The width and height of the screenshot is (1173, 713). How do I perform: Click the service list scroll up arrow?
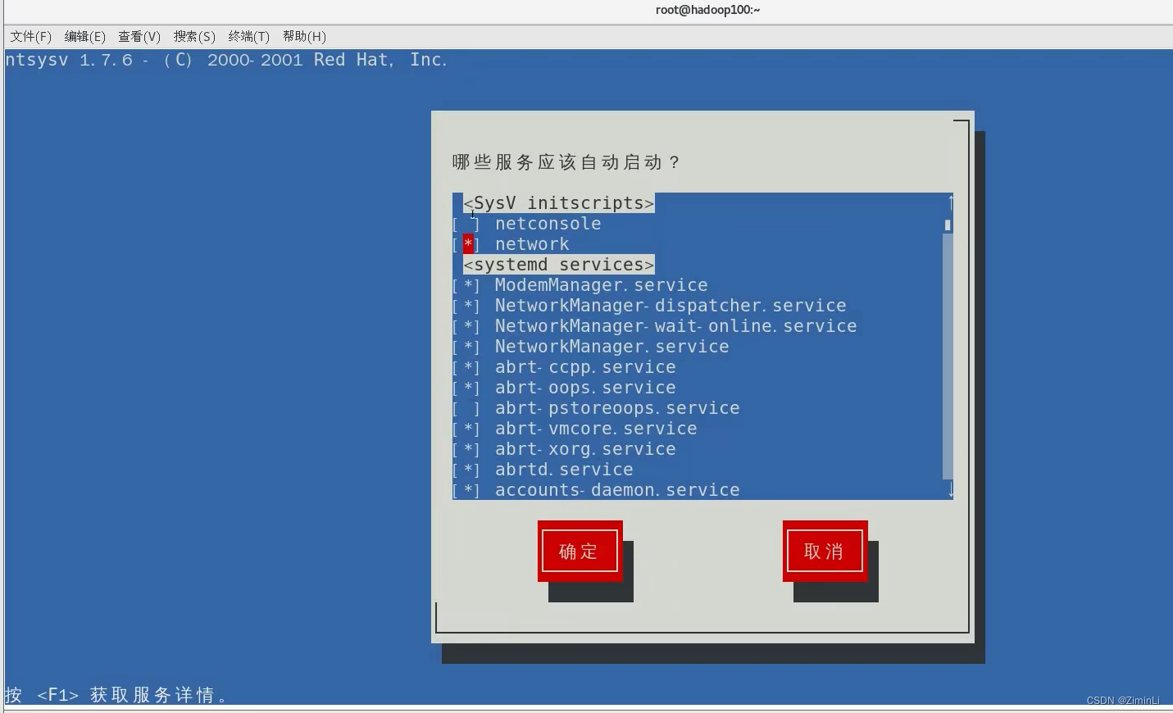pos(949,202)
